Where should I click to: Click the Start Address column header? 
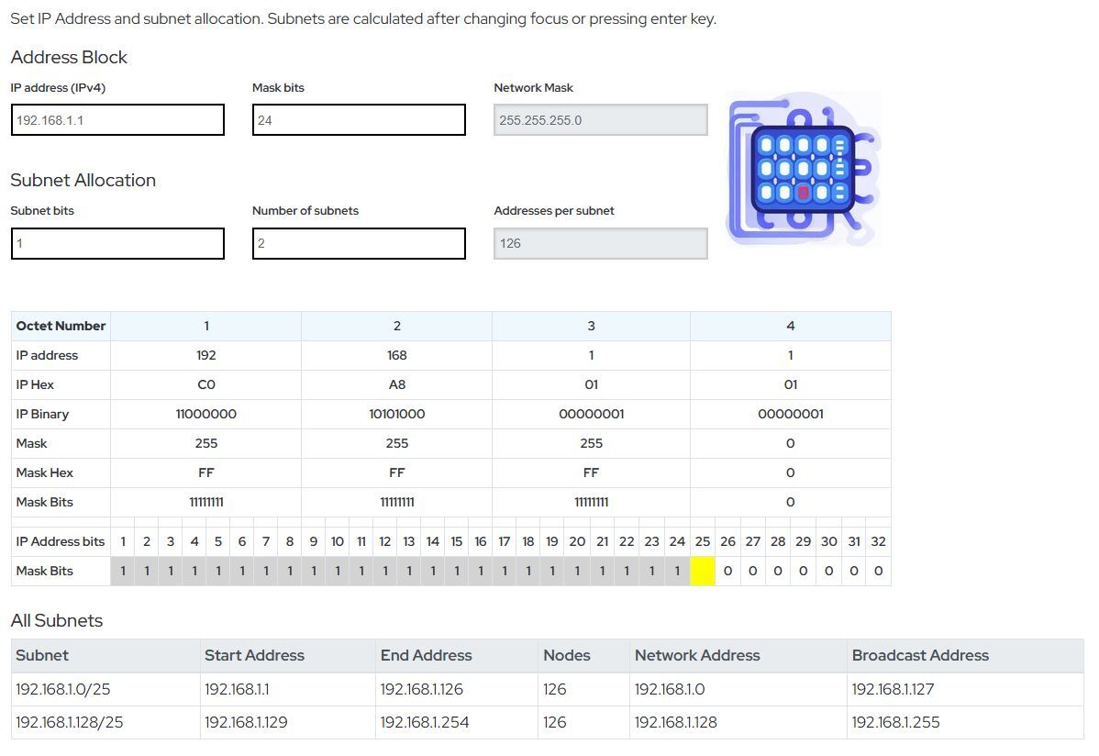click(288, 656)
